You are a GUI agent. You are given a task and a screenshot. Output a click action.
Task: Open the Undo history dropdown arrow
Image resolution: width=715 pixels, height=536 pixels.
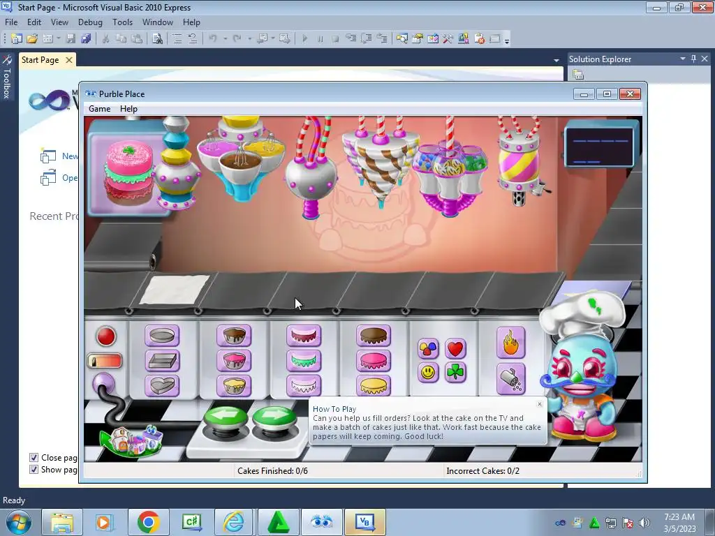click(x=225, y=39)
